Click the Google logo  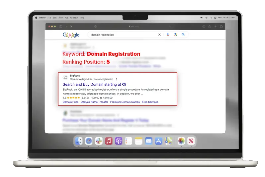coord(71,35)
